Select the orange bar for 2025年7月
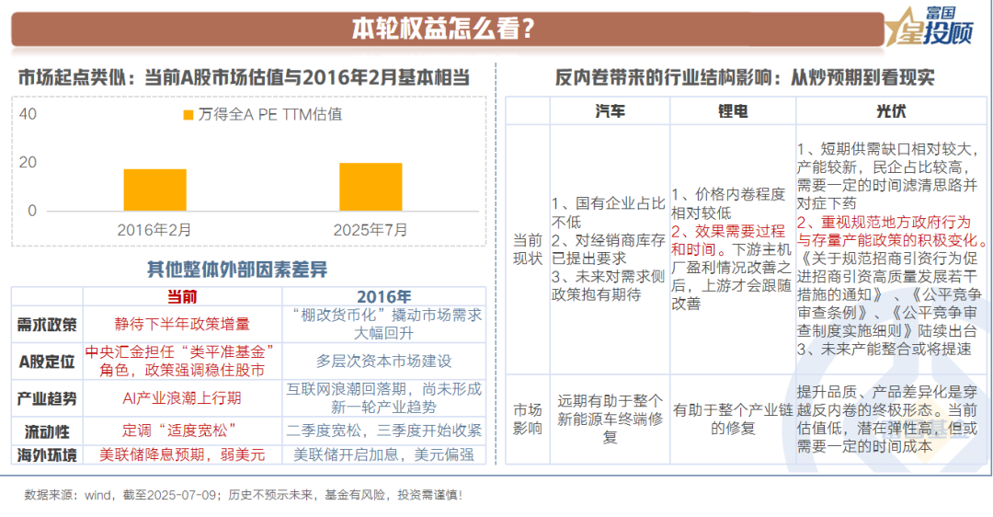This screenshot has height=517, width=993. (371, 186)
